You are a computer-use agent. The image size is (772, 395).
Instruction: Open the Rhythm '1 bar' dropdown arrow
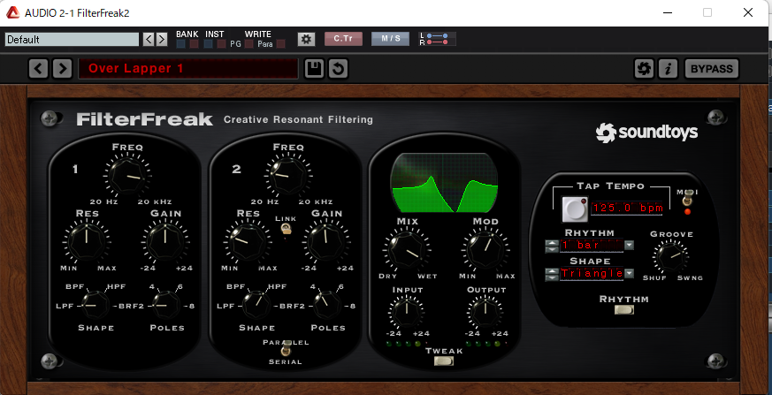(x=630, y=245)
